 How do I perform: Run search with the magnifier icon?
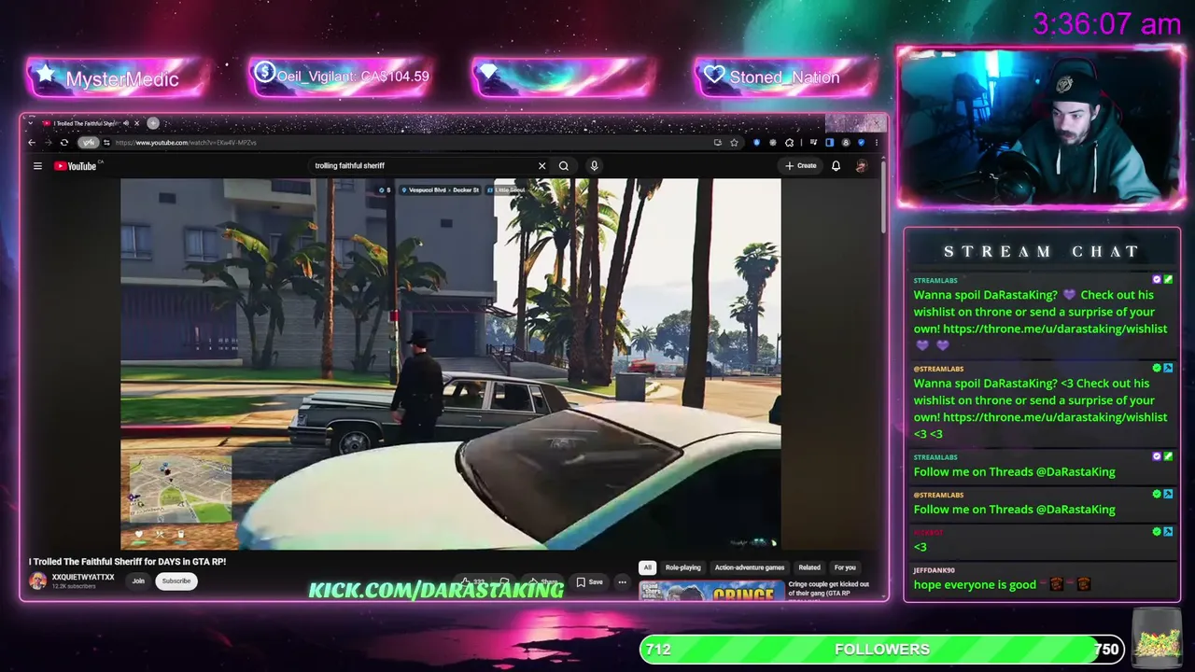564,166
